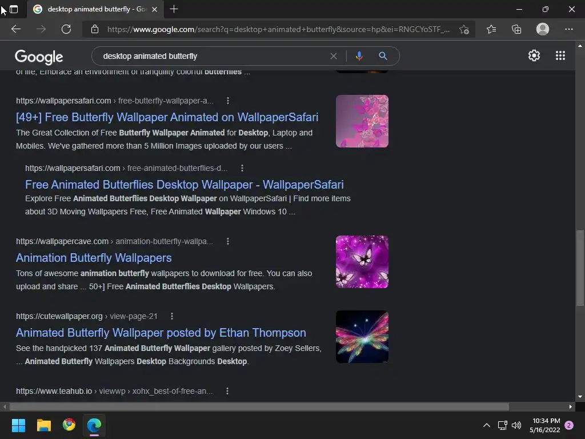Image resolution: width=585 pixels, height=439 pixels.
Task: Submit search with magnifier icon
Action: tap(383, 56)
